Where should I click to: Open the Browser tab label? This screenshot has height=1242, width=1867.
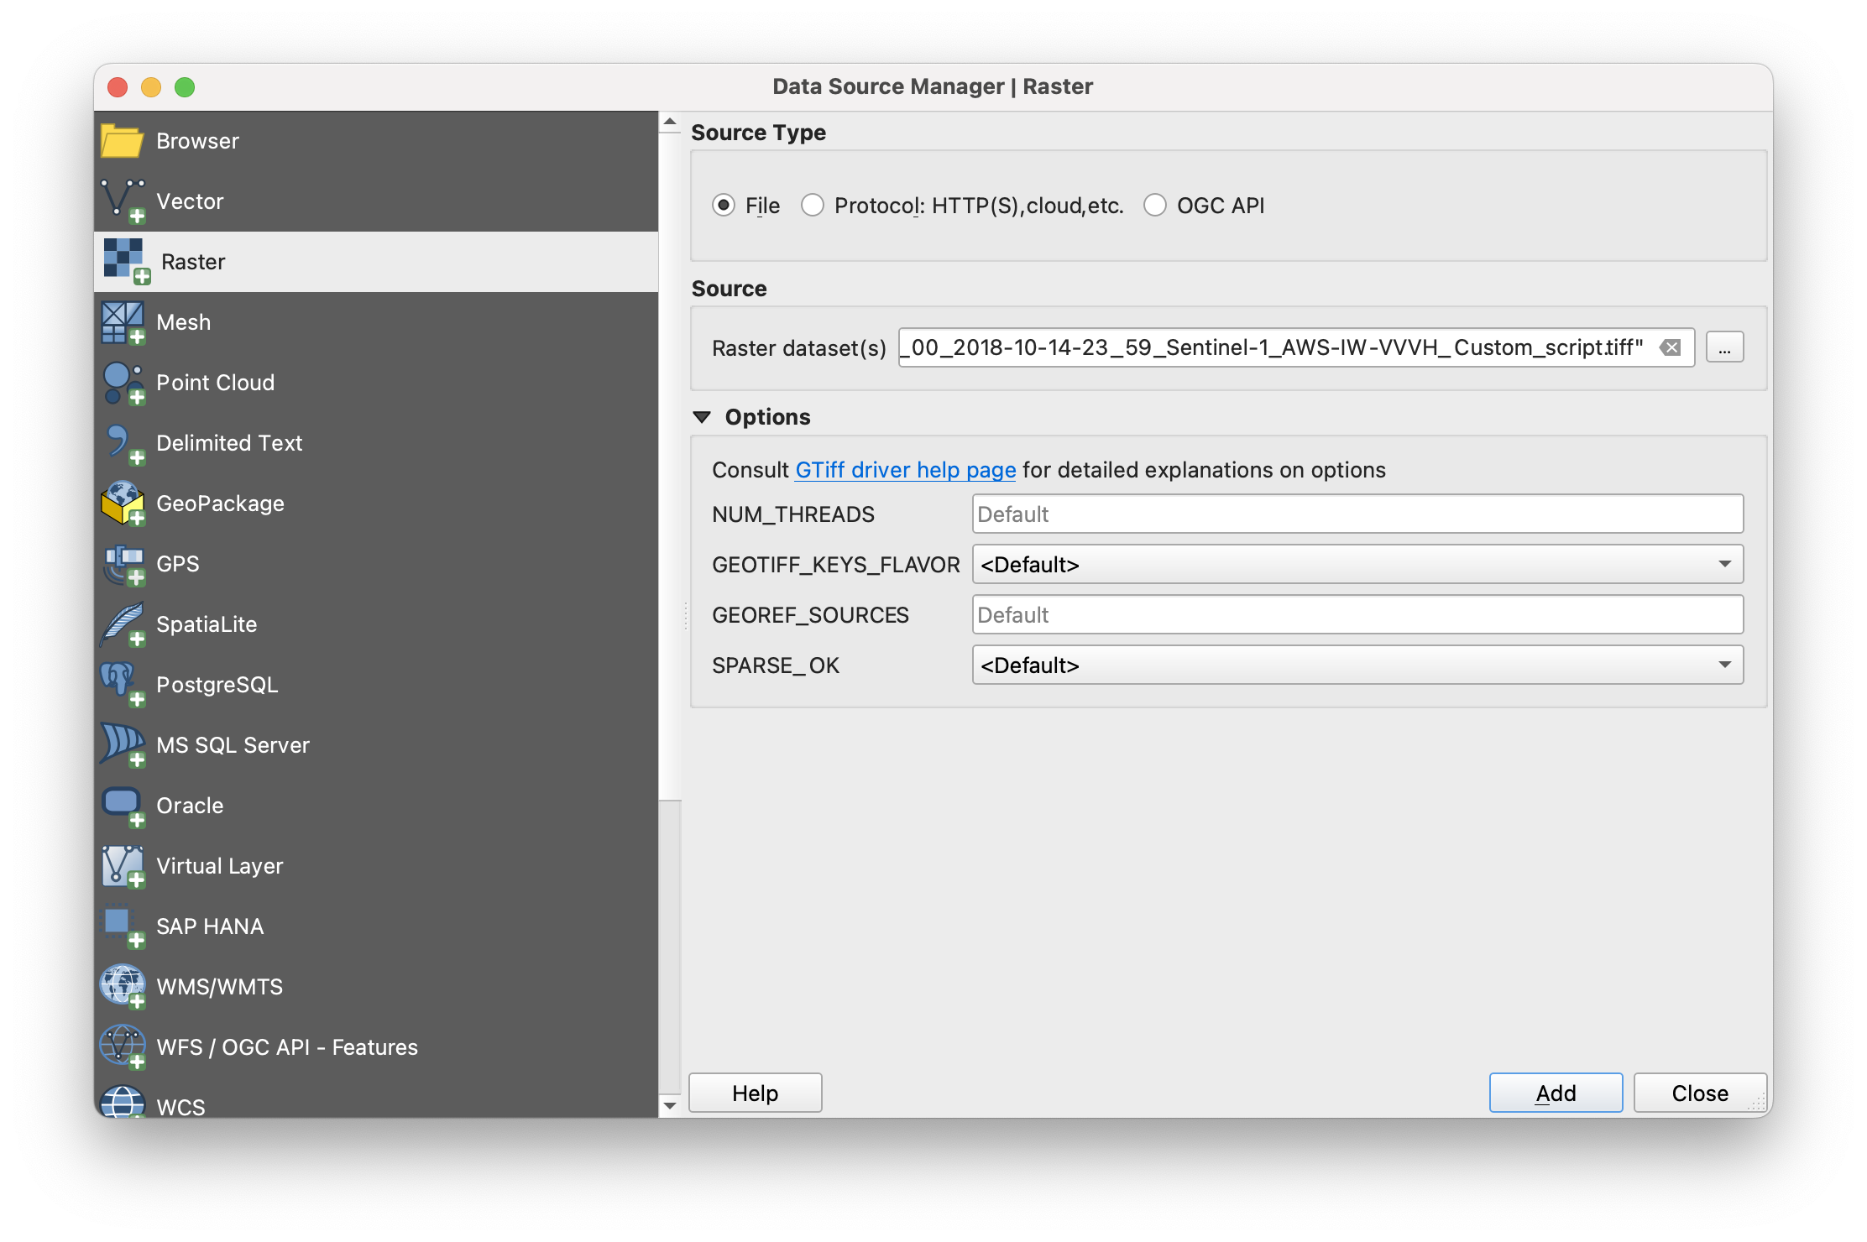(197, 141)
